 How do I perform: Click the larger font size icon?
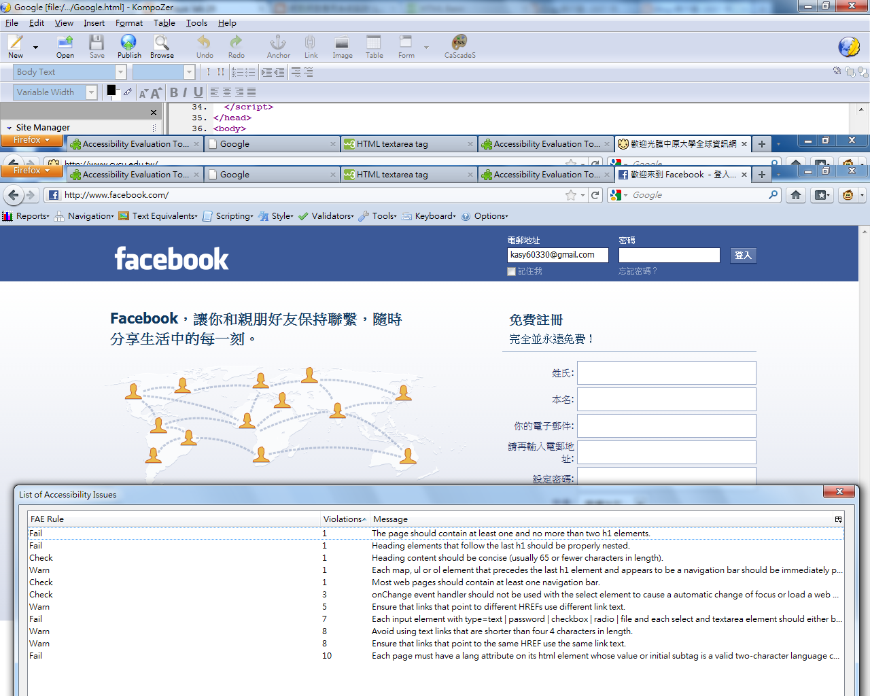(x=156, y=92)
